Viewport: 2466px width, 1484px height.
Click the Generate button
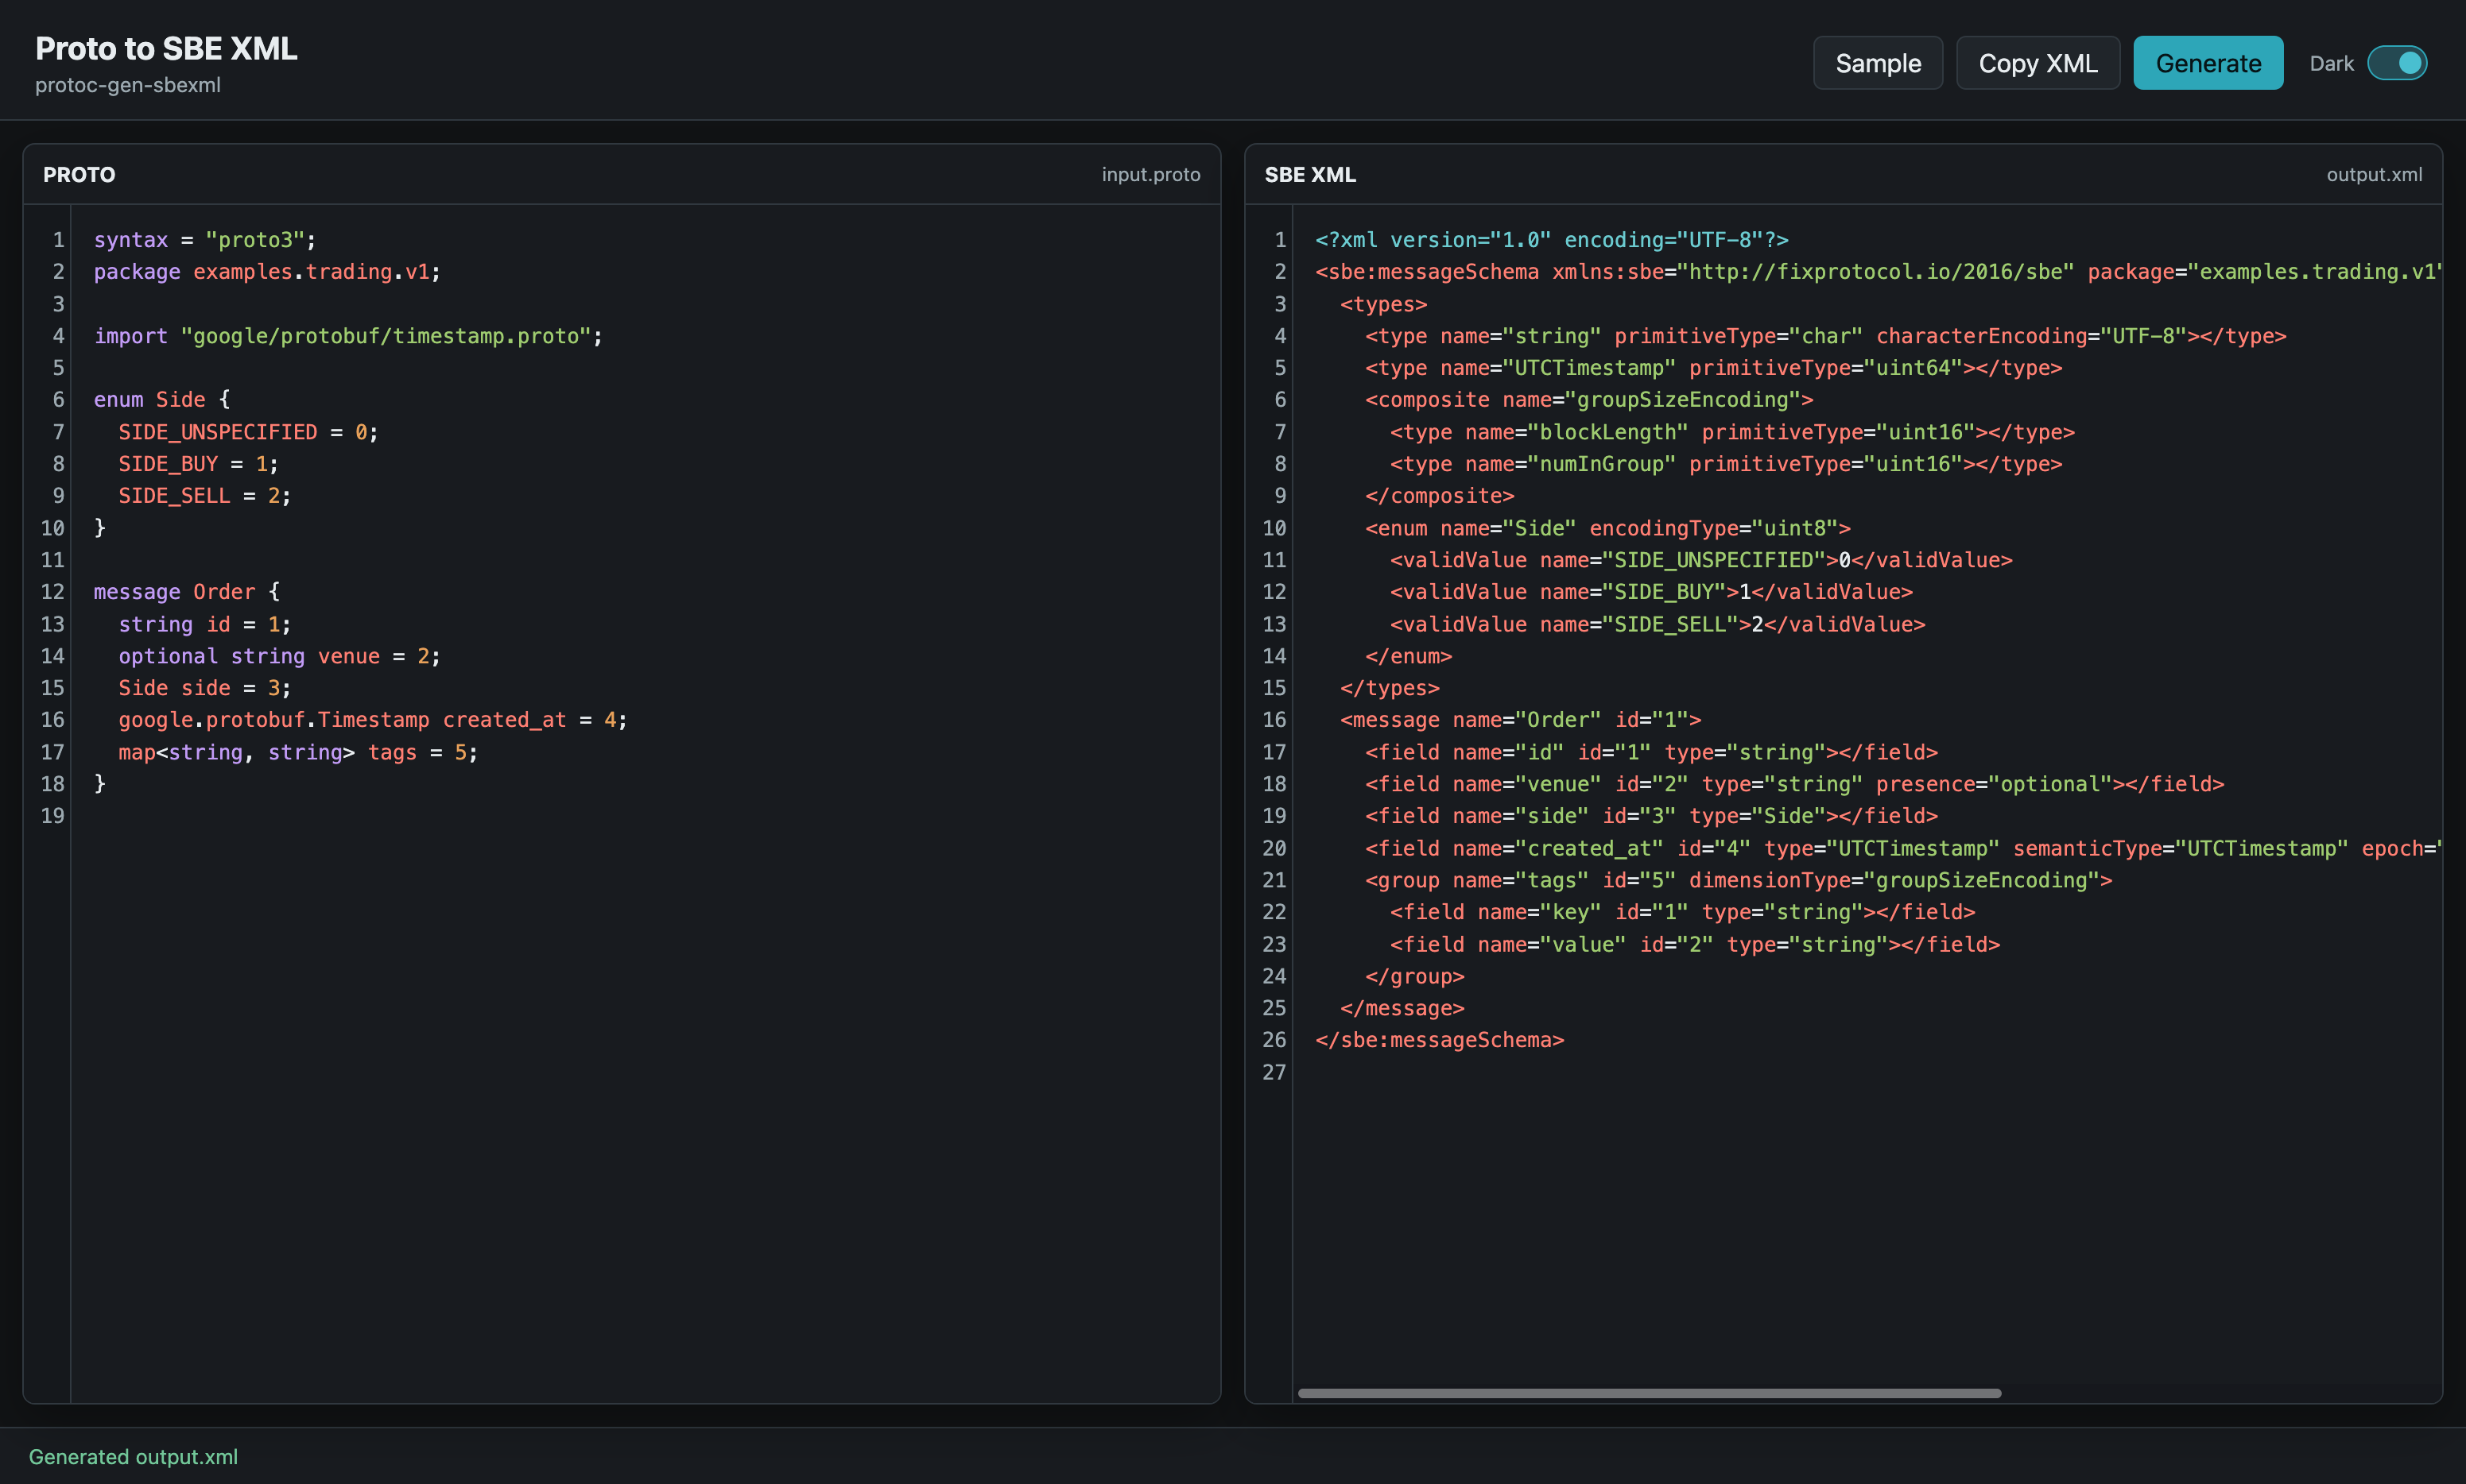click(x=2208, y=63)
